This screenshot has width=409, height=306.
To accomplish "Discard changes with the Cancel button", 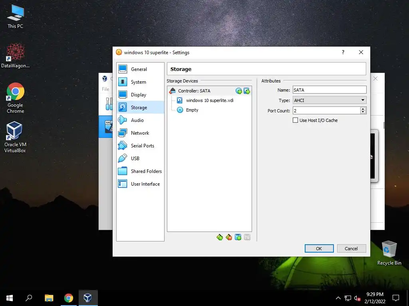I will click(x=351, y=249).
